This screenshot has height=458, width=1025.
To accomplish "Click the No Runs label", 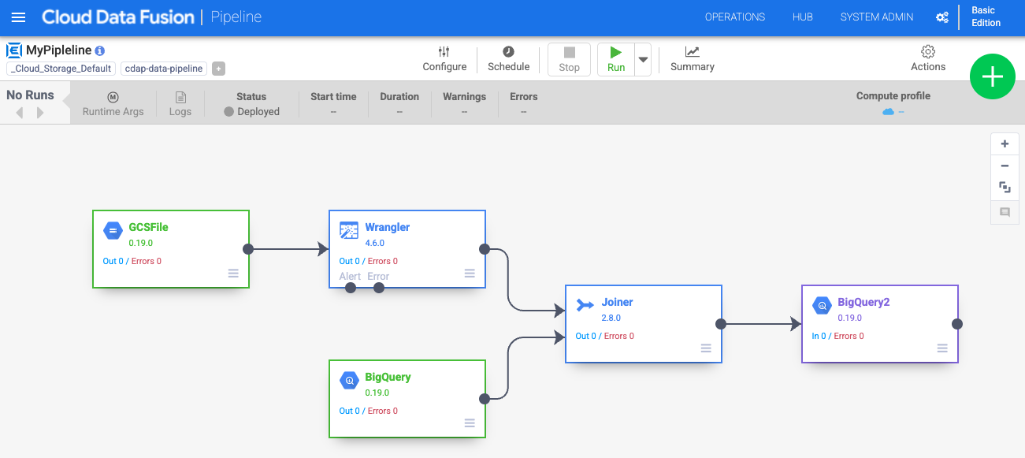I will pos(30,95).
